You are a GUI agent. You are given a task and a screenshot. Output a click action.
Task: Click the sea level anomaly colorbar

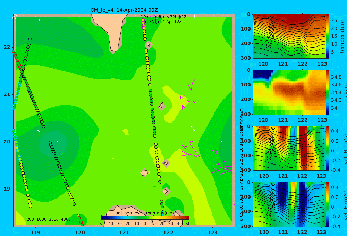(x=145, y=218)
